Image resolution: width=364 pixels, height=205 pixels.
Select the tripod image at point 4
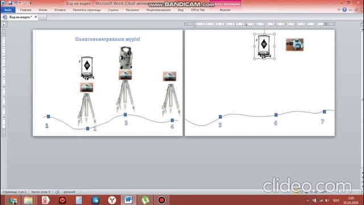pos(171,100)
